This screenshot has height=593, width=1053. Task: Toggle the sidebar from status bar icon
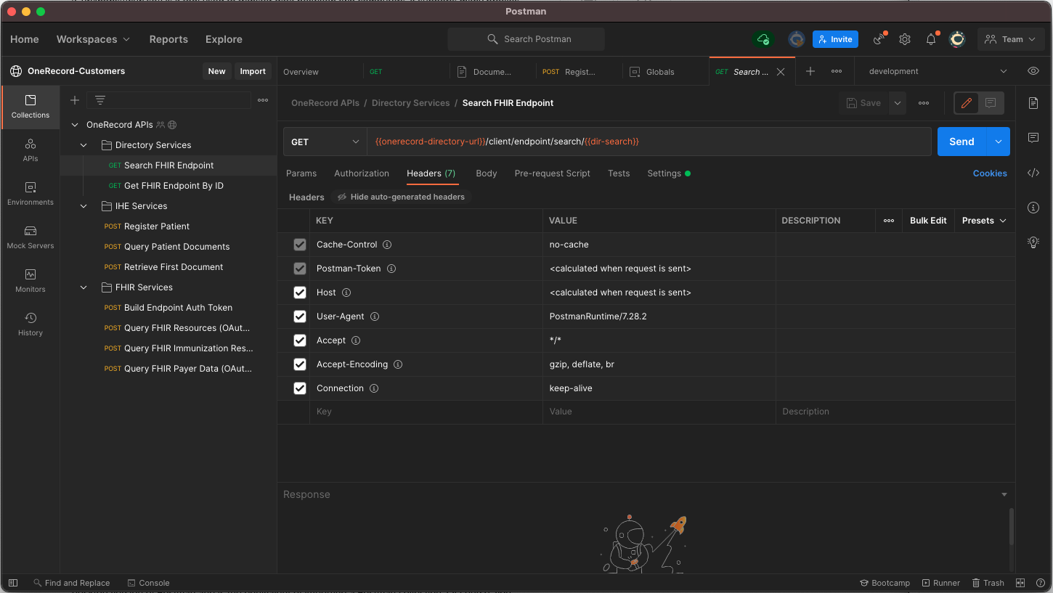tap(12, 583)
